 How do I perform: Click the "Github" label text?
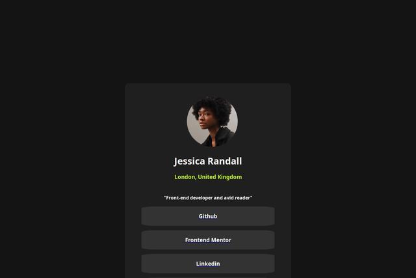pyautogui.click(x=208, y=216)
